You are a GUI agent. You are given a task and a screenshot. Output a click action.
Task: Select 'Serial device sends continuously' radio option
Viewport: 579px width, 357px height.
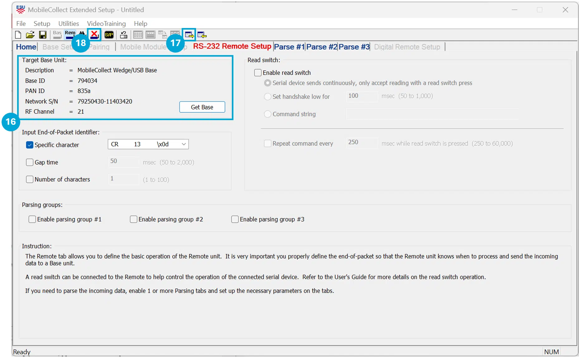coord(267,83)
